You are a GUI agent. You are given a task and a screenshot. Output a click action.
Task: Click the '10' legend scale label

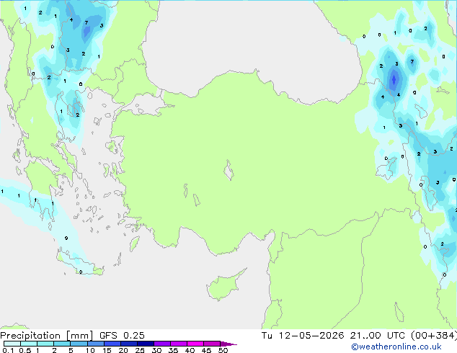[x=90, y=350]
